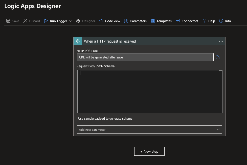Viewport: 247px width, 165px height.
Task: Click the Templates icon
Action: click(x=153, y=21)
